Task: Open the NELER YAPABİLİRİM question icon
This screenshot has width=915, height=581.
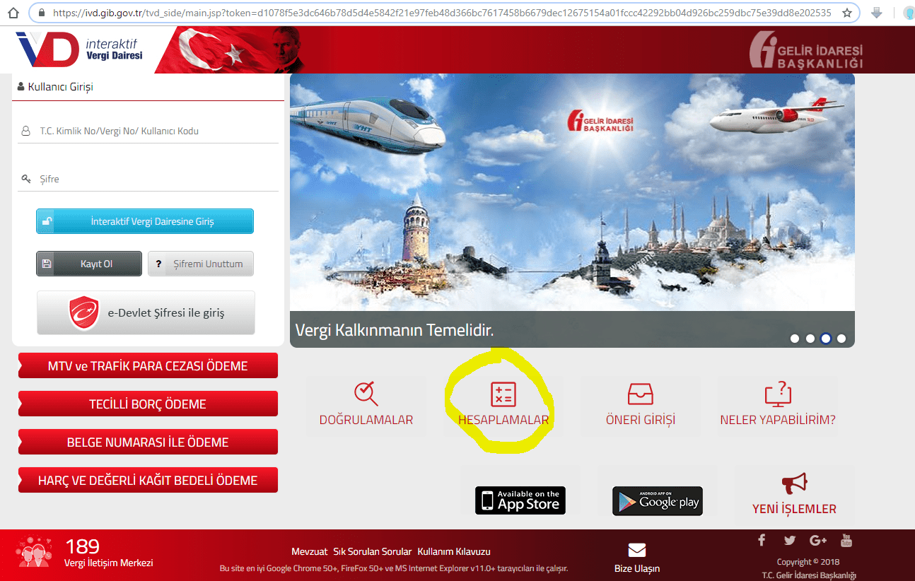Action: click(777, 394)
